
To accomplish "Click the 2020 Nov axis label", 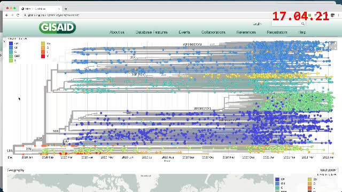I will pyautogui.click(x=228, y=157).
